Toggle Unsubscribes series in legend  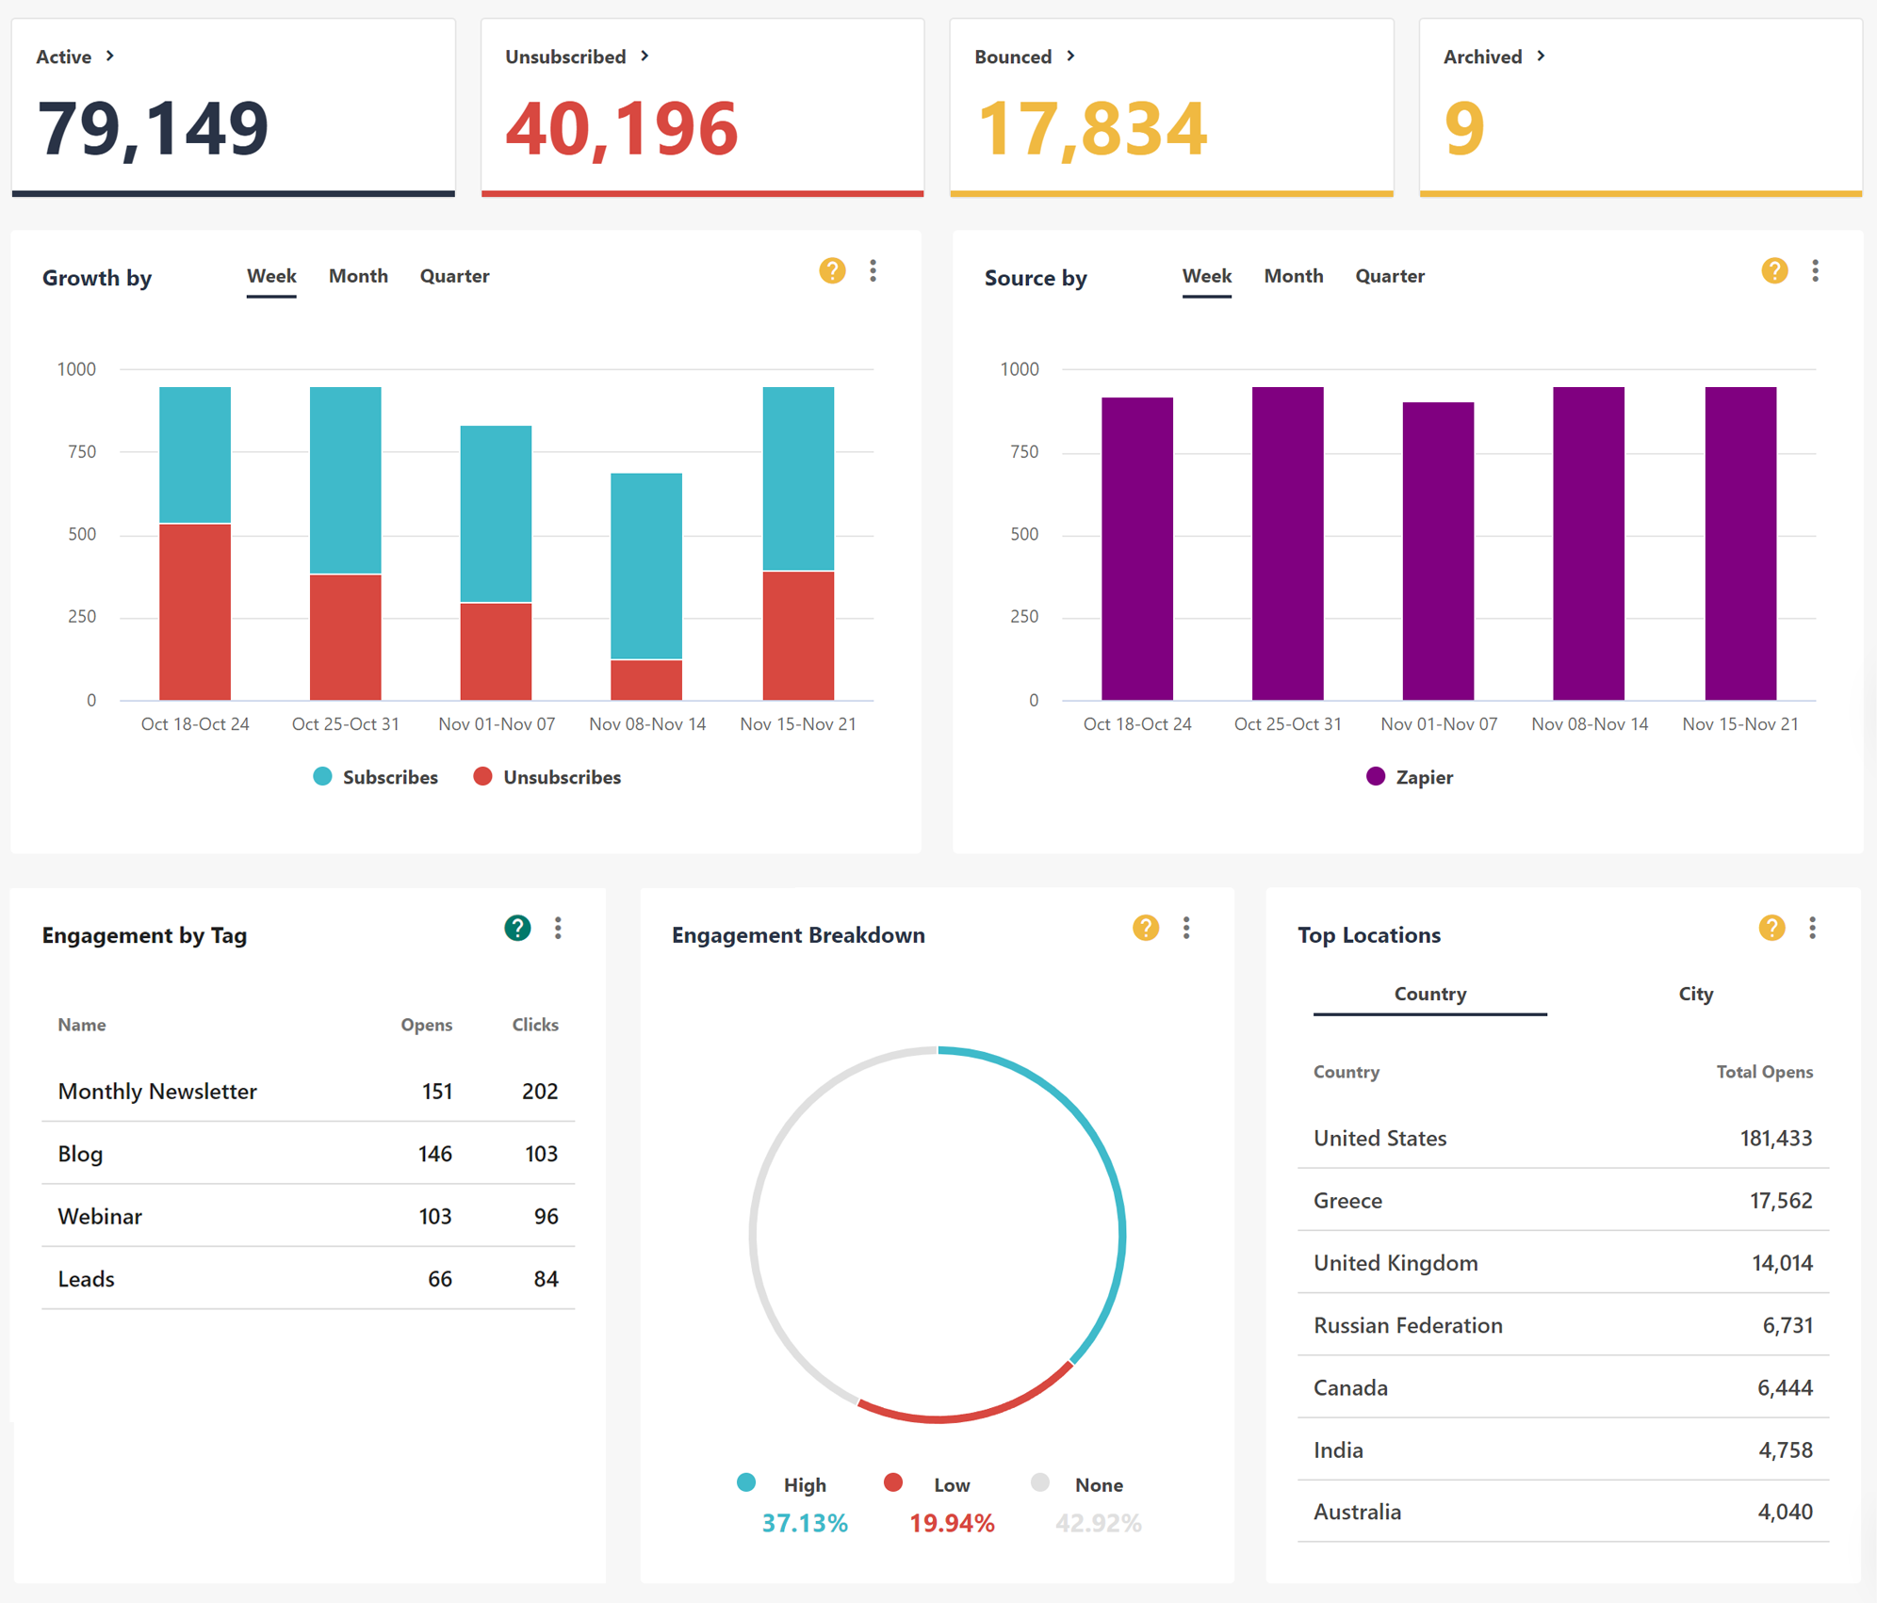[x=547, y=777]
